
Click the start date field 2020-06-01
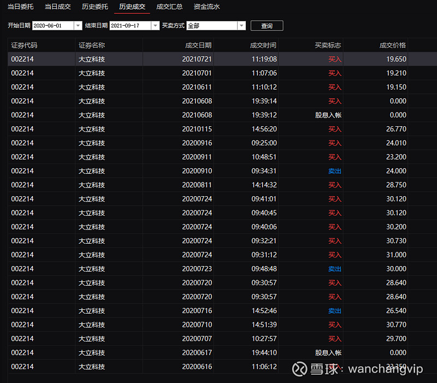tap(53, 26)
